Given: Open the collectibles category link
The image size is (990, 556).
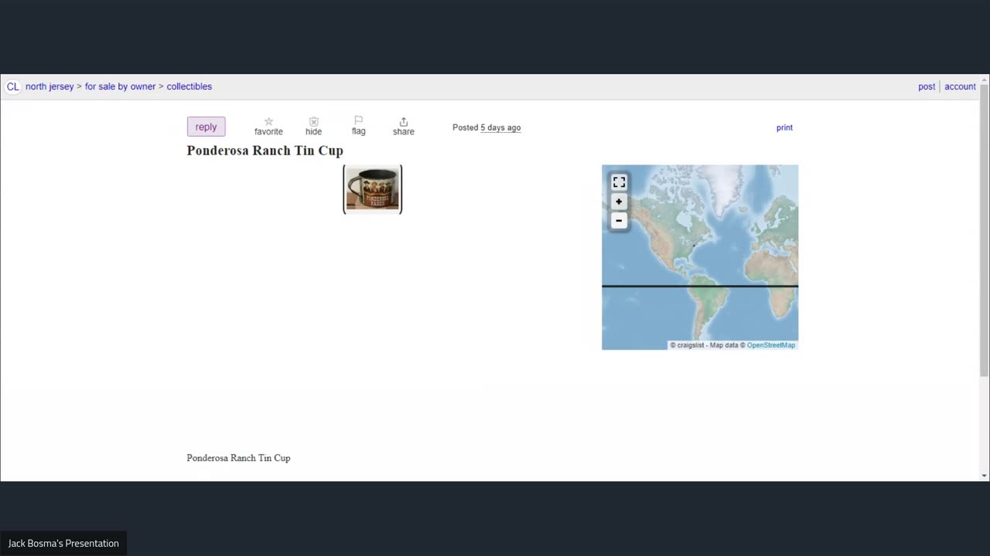Looking at the screenshot, I should (189, 86).
